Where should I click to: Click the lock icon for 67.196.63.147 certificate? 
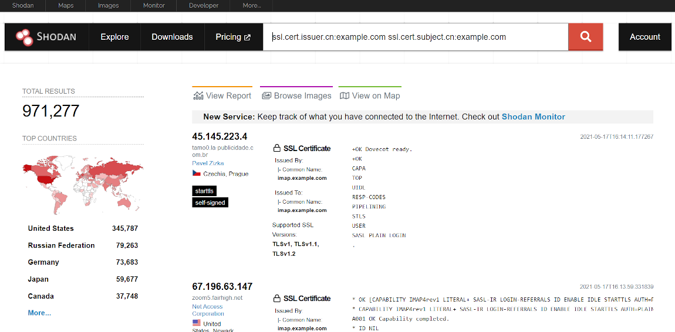tap(277, 299)
